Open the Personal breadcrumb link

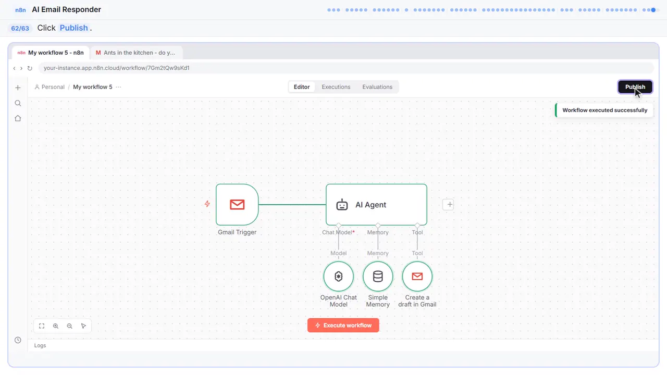coord(50,87)
